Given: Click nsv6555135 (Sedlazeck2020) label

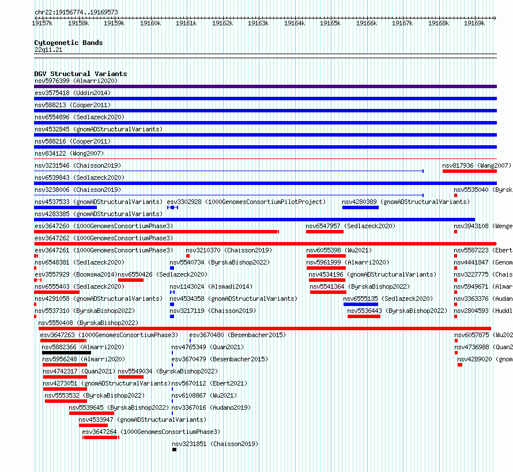Looking at the screenshot, I should [388, 299].
